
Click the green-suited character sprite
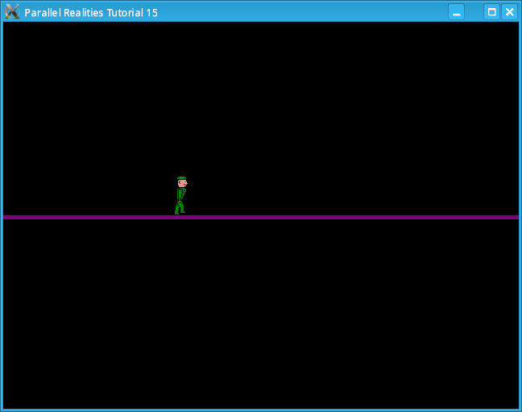(x=180, y=195)
